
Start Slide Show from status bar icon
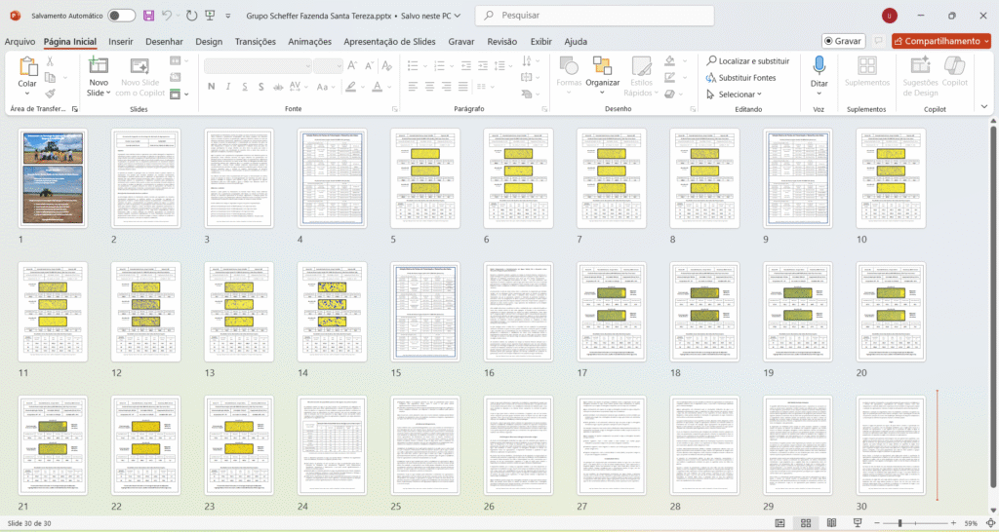[858, 523]
